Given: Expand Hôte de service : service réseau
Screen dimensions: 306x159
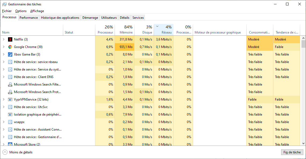Looking at the screenshot, I should pyautogui.click(x=4, y=62).
